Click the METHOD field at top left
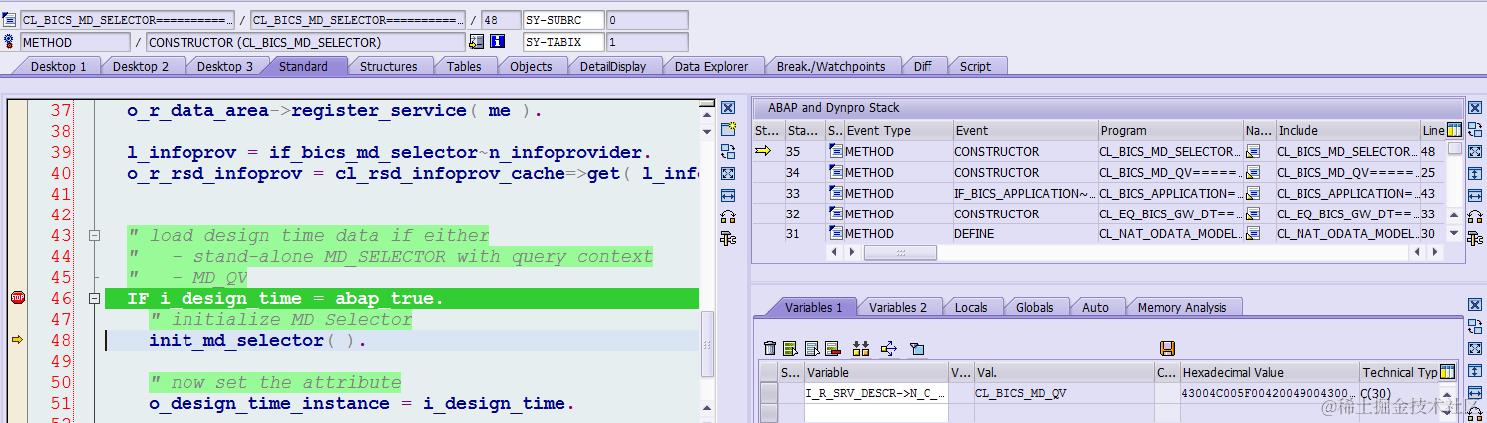 coord(75,42)
